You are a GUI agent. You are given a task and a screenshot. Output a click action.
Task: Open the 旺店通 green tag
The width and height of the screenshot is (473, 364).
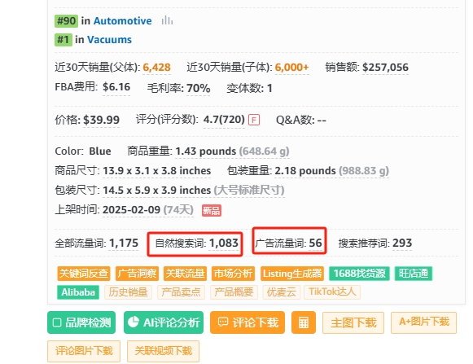[414, 274]
